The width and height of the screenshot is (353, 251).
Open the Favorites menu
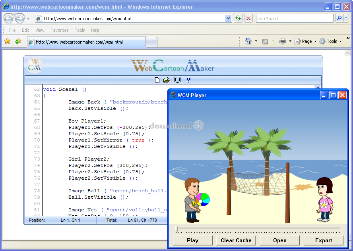coord(59,30)
